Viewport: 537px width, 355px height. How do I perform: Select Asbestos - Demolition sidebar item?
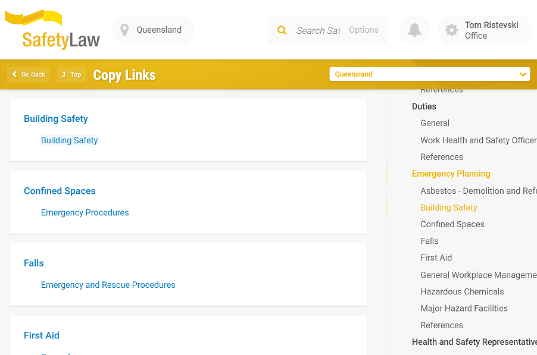coord(479,191)
